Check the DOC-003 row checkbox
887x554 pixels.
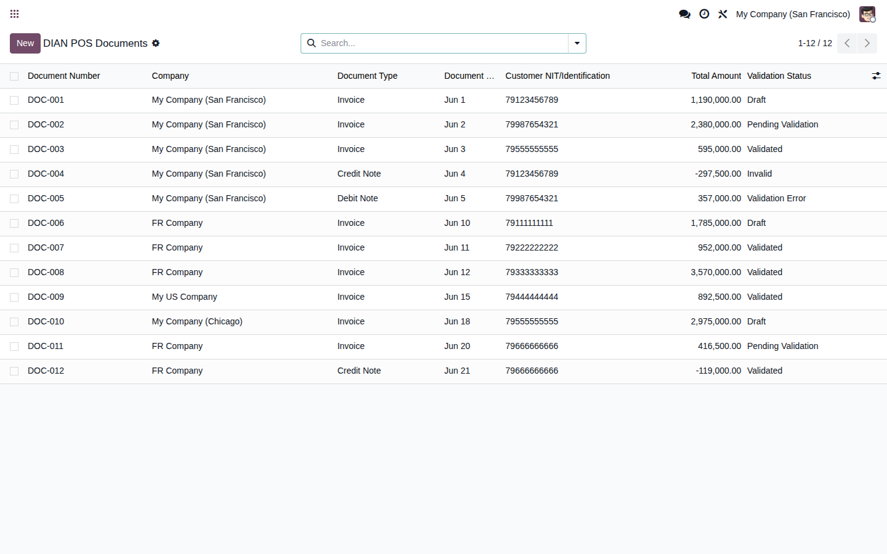(x=14, y=150)
